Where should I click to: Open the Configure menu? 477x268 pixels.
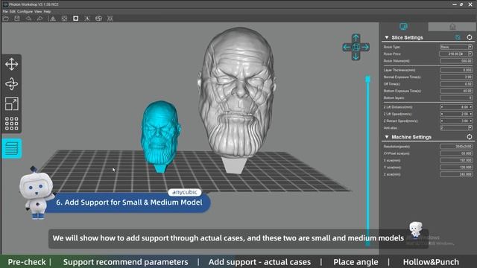coord(25,12)
